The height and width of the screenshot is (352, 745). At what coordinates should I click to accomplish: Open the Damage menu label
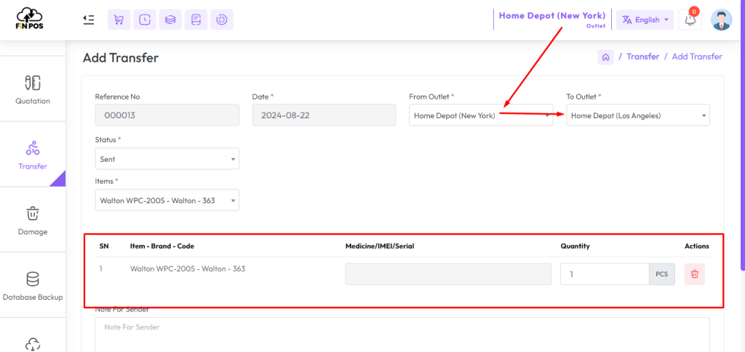coord(32,232)
